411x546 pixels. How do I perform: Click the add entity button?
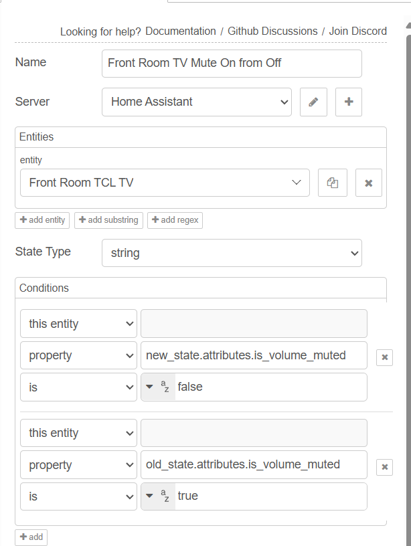[42, 220]
